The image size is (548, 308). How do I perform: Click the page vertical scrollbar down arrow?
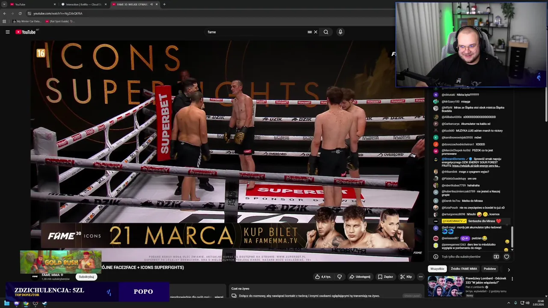pyautogui.click(x=546, y=296)
